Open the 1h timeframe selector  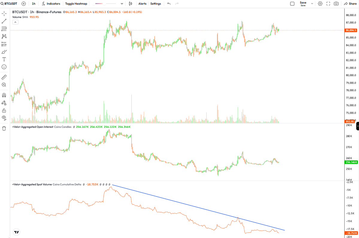point(34,4)
